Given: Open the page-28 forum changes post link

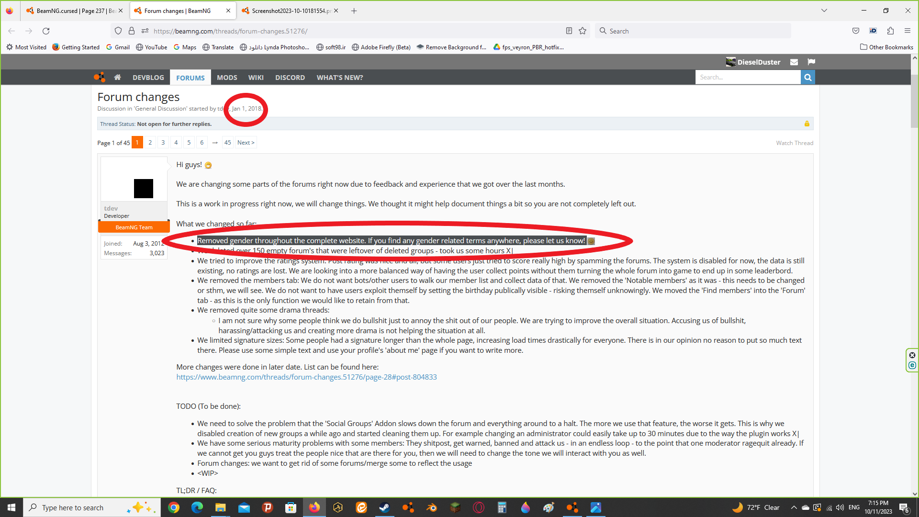Looking at the screenshot, I should (306, 377).
